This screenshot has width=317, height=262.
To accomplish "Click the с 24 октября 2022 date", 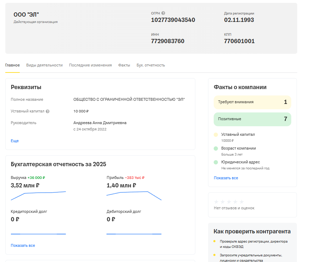I will tap(90, 129).
